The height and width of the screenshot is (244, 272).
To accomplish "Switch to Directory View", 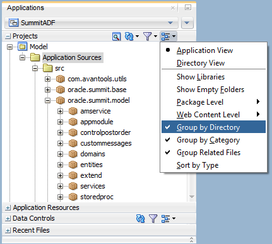I will [213, 63].
